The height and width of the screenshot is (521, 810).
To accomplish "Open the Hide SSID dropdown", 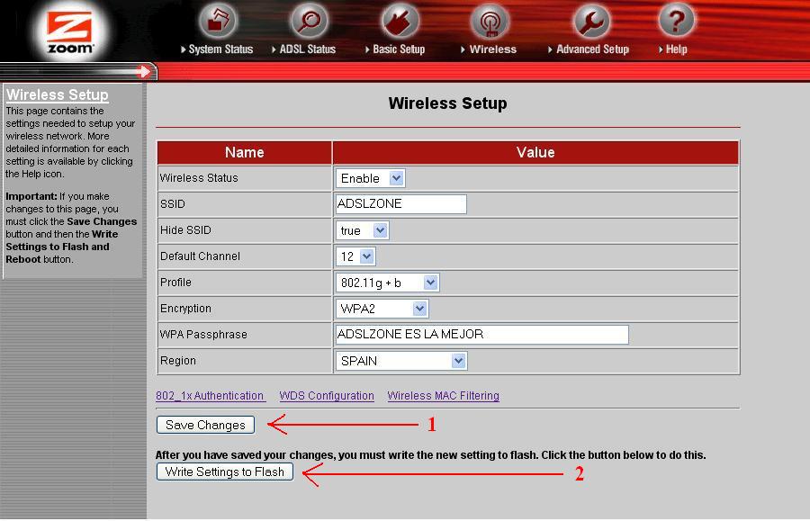I will tap(362, 230).
